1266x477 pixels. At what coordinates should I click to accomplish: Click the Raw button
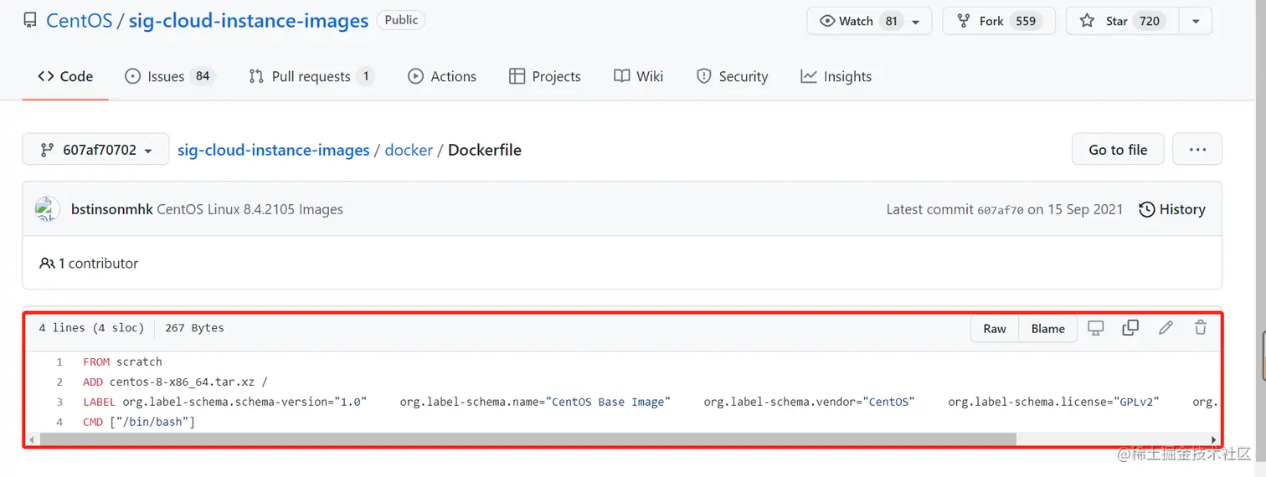(995, 328)
